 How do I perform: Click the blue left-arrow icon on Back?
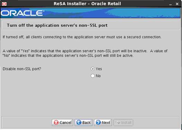(x=79, y=123)
